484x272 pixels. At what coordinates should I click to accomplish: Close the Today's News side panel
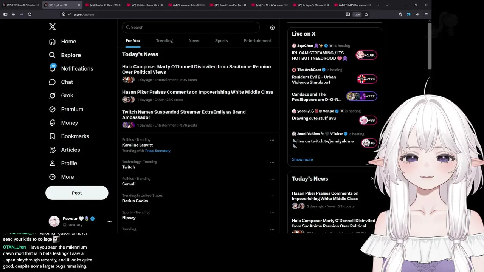tap(373, 179)
